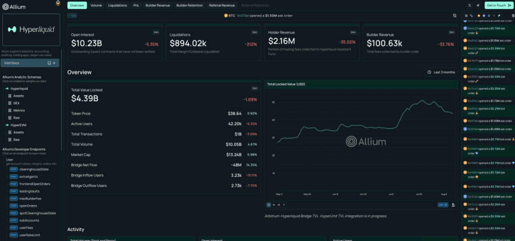This screenshot has width=515, height=241.
Task: Click the Live indicator badge
Action: [x=72, y=16]
